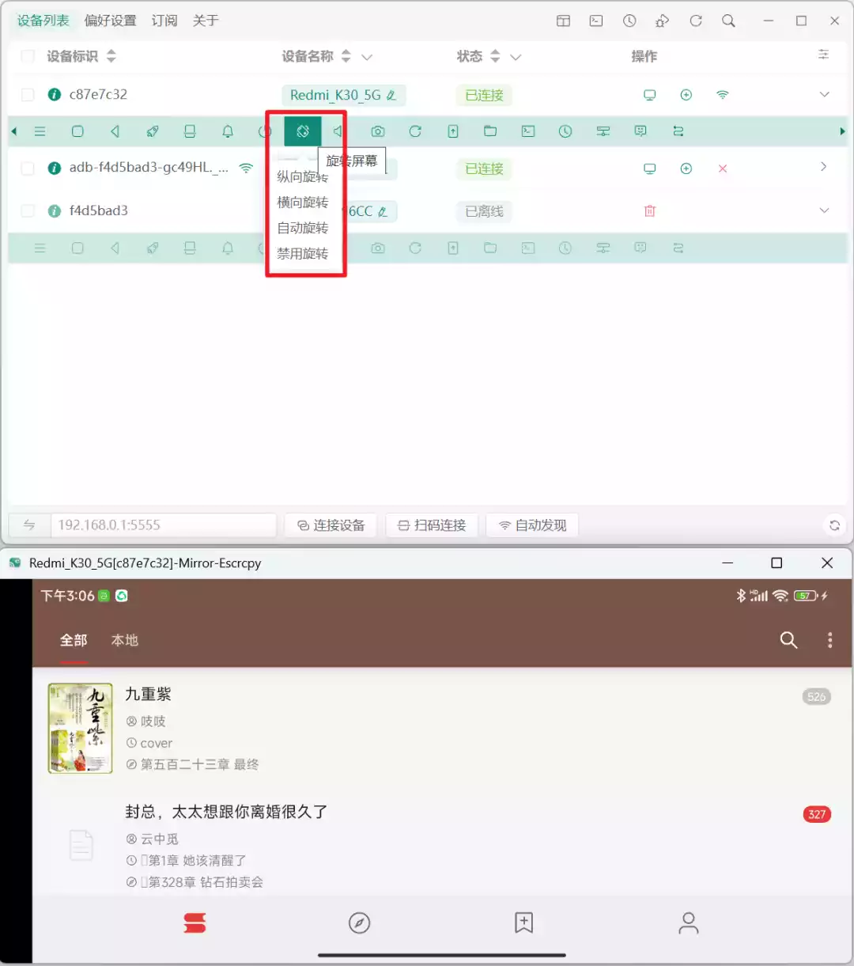Toggle the select-all checkbox beside 设备标识
The height and width of the screenshot is (966, 854).
click(28, 56)
